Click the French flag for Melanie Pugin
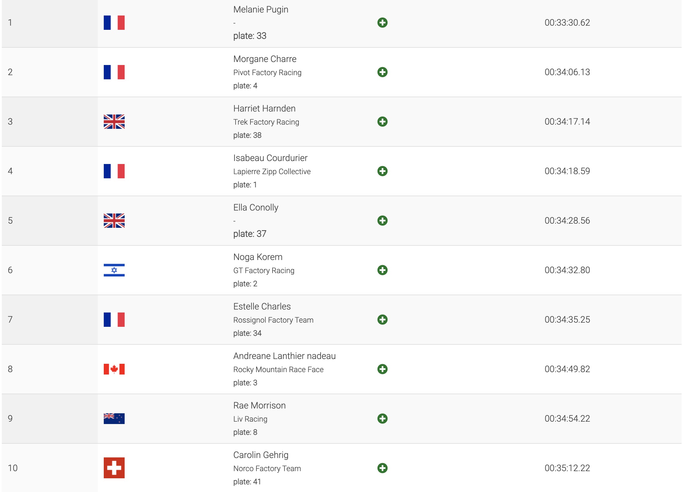This screenshot has height=492, width=684. (x=114, y=23)
